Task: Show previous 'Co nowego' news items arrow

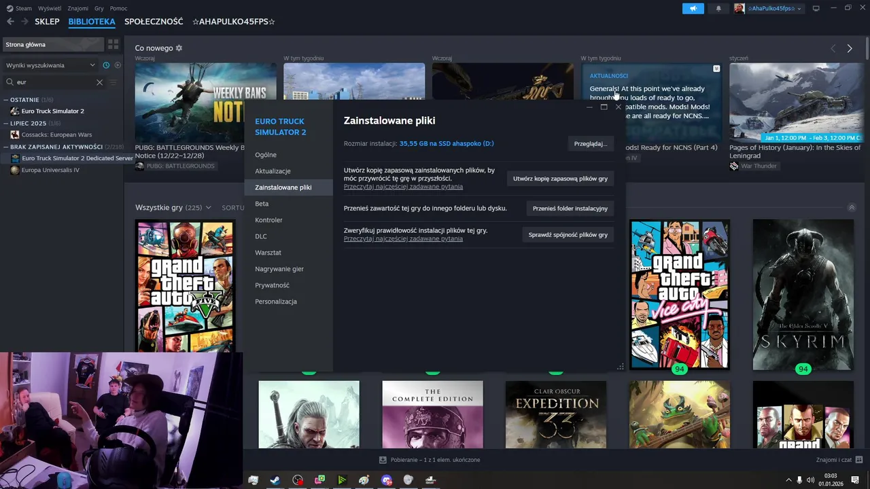Action: (833, 48)
